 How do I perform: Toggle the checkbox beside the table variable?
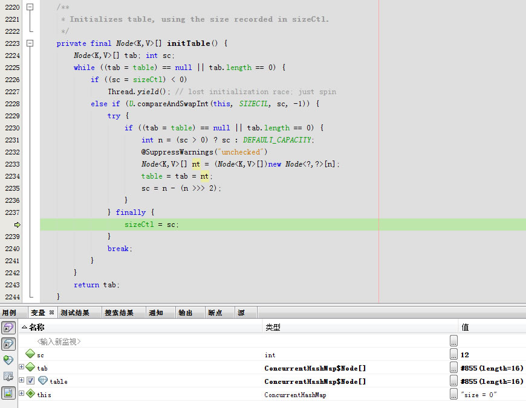[30, 380]
